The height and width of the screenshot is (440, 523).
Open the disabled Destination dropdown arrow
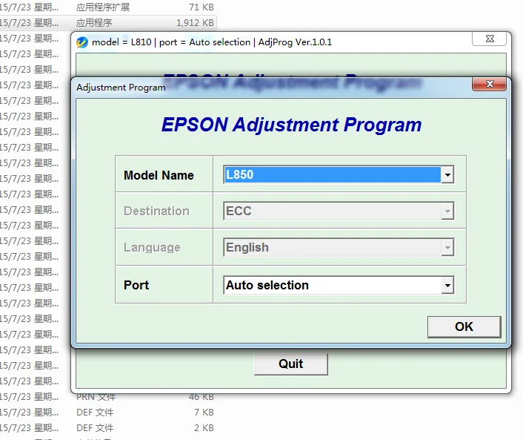coord(447,211)
